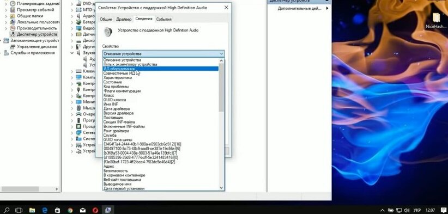Open the Mail app on the taskbar
448x214 pixels.
click(x=83, y=210)
